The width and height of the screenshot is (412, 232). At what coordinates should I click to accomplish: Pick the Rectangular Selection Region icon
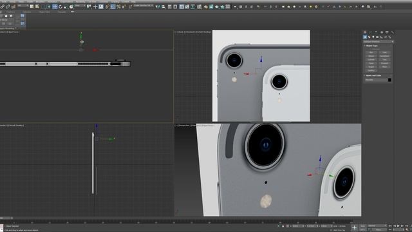point(43,6)
